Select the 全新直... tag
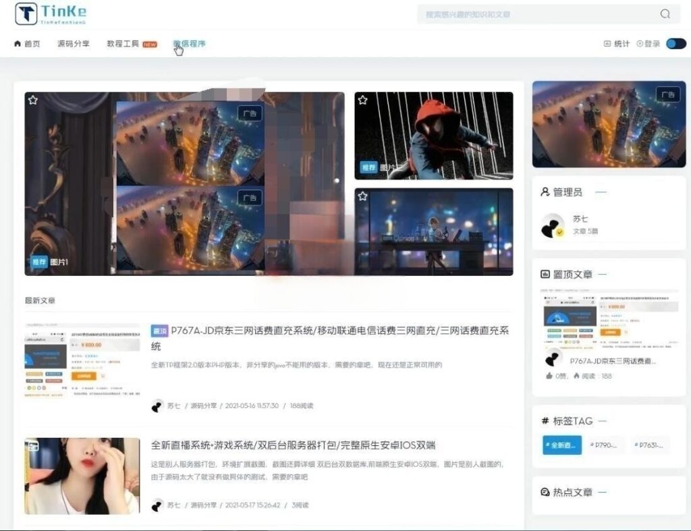This screenshot has width=691, height=531. (x=562, y=445)
